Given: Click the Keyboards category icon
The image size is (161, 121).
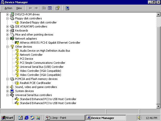Looking at the screenshot, I should click(12, 31).
